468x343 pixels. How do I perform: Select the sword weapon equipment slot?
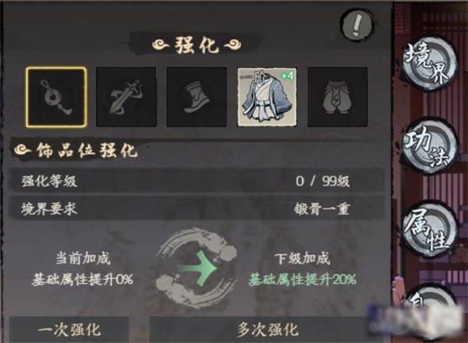tap(126, 97)
